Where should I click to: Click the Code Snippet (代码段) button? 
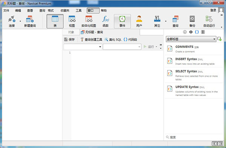[130, 39]
